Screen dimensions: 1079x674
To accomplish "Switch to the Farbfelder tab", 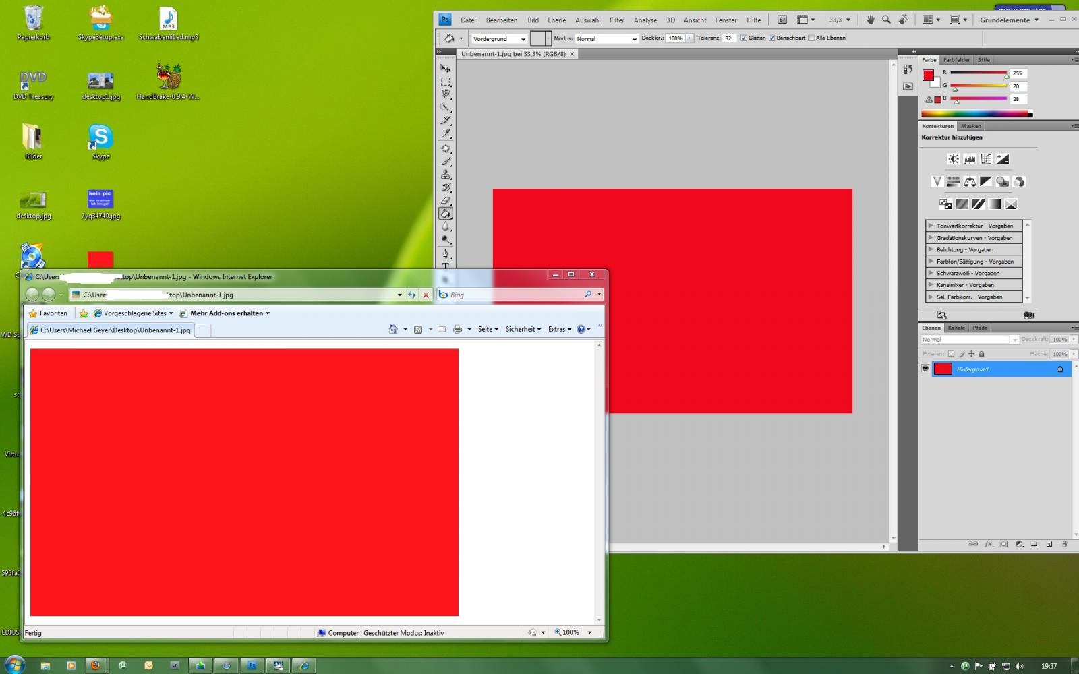I will pos(956,60).
